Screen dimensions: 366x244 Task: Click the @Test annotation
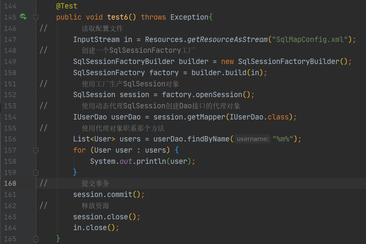pos(67,6)
